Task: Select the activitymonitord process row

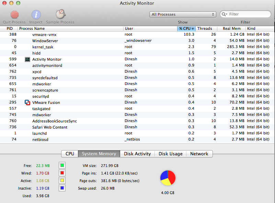Action: (137, 65)
